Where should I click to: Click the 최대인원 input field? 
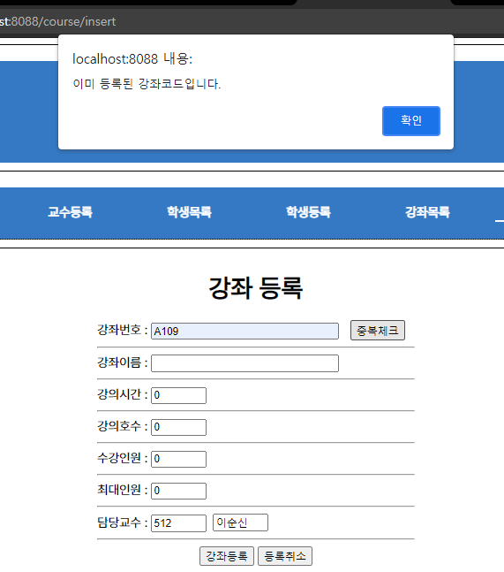[178, 491]
